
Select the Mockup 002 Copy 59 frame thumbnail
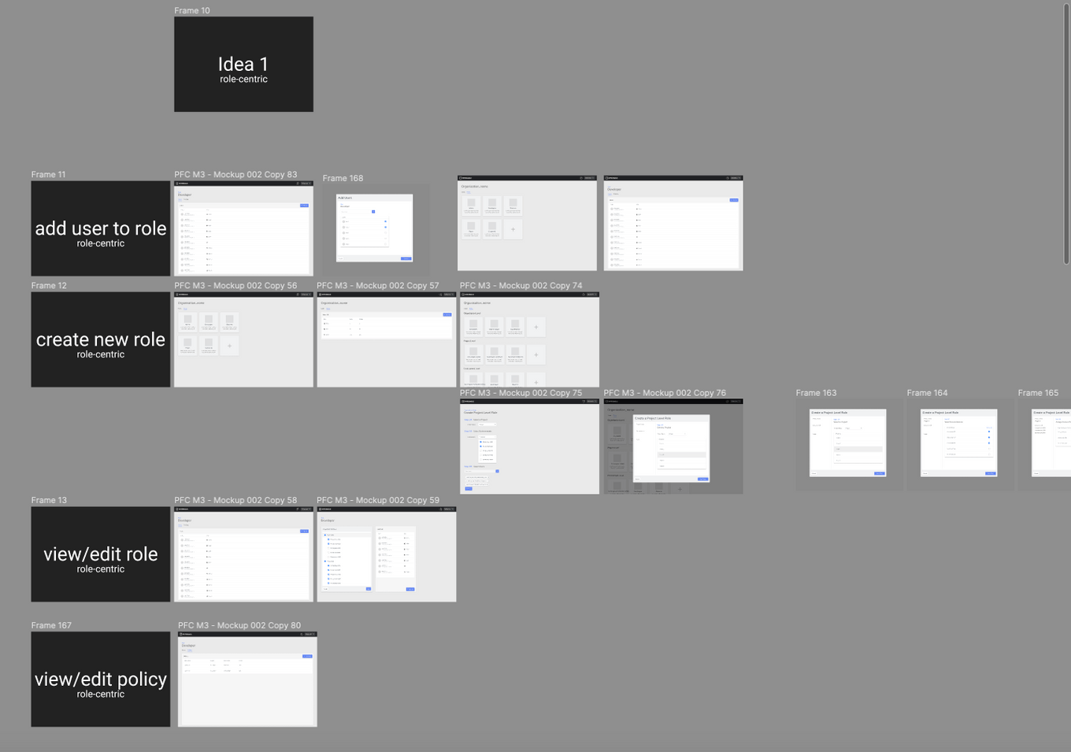[387, 554]
